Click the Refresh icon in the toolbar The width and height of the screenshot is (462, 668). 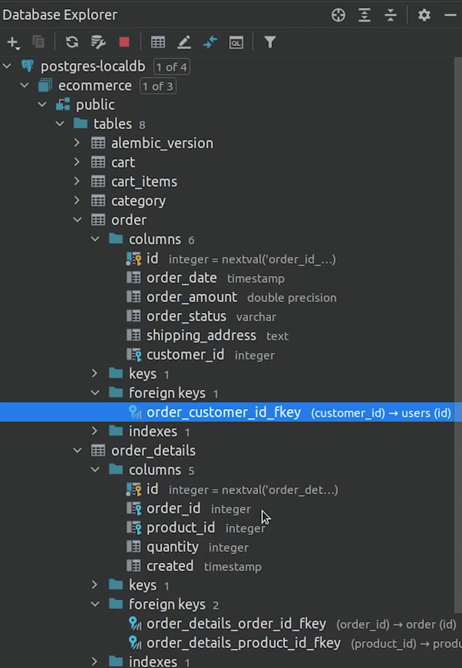click(72, 42)
